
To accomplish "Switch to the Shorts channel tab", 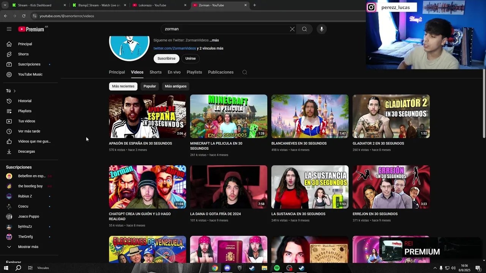I will click(x=156, y=72).
